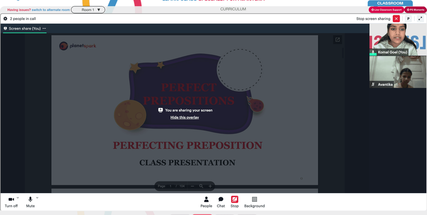This screenshot has width=427, height=215.
Task: Click the P button in the top bar
Action: 408,19
